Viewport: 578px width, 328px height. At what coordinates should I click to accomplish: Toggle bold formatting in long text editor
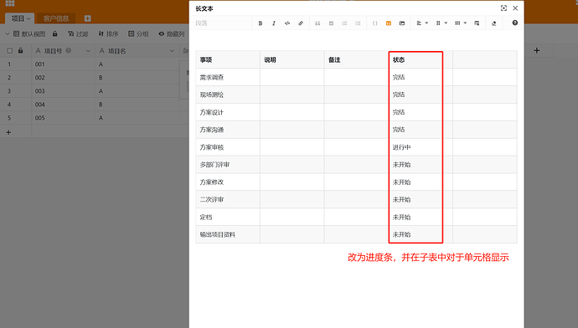(261, 23)
